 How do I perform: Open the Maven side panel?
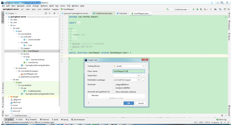(x=229, y=36)
